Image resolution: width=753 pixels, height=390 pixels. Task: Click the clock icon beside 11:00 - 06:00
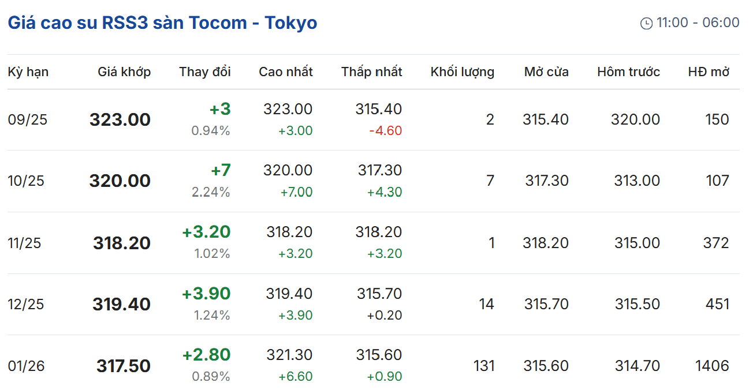(x=646, y=23)
